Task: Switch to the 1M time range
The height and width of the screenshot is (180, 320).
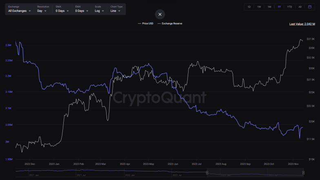Action: 269,7
